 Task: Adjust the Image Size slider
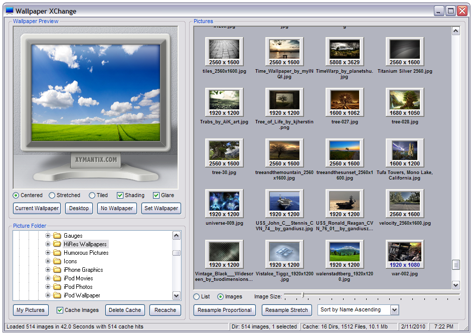coord(302,296)
